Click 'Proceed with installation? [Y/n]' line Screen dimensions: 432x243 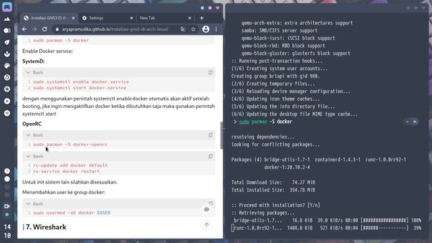click(x=275, y=205)
